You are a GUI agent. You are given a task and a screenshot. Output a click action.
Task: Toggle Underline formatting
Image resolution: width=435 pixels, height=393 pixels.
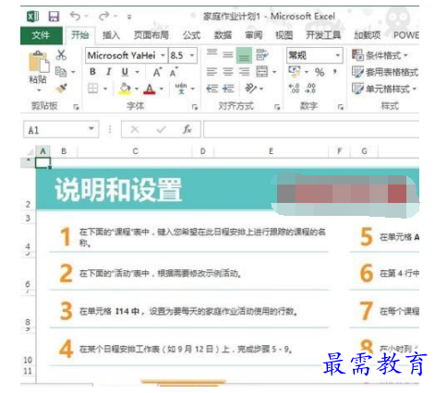tap(125, 72)
